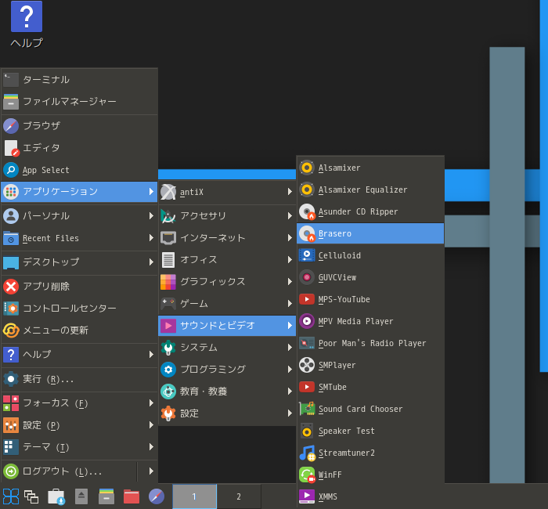Open the アクセサリ category

point(227,216)
